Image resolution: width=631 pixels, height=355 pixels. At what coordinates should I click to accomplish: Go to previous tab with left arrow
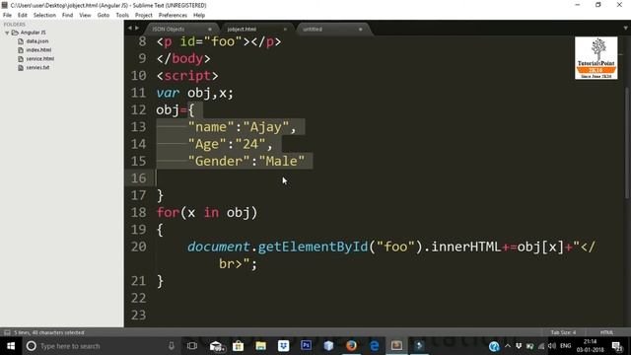pyautogui.click(x=129, y=29)
